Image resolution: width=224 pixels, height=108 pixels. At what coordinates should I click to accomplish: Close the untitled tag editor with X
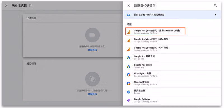(x=6, y=6)
